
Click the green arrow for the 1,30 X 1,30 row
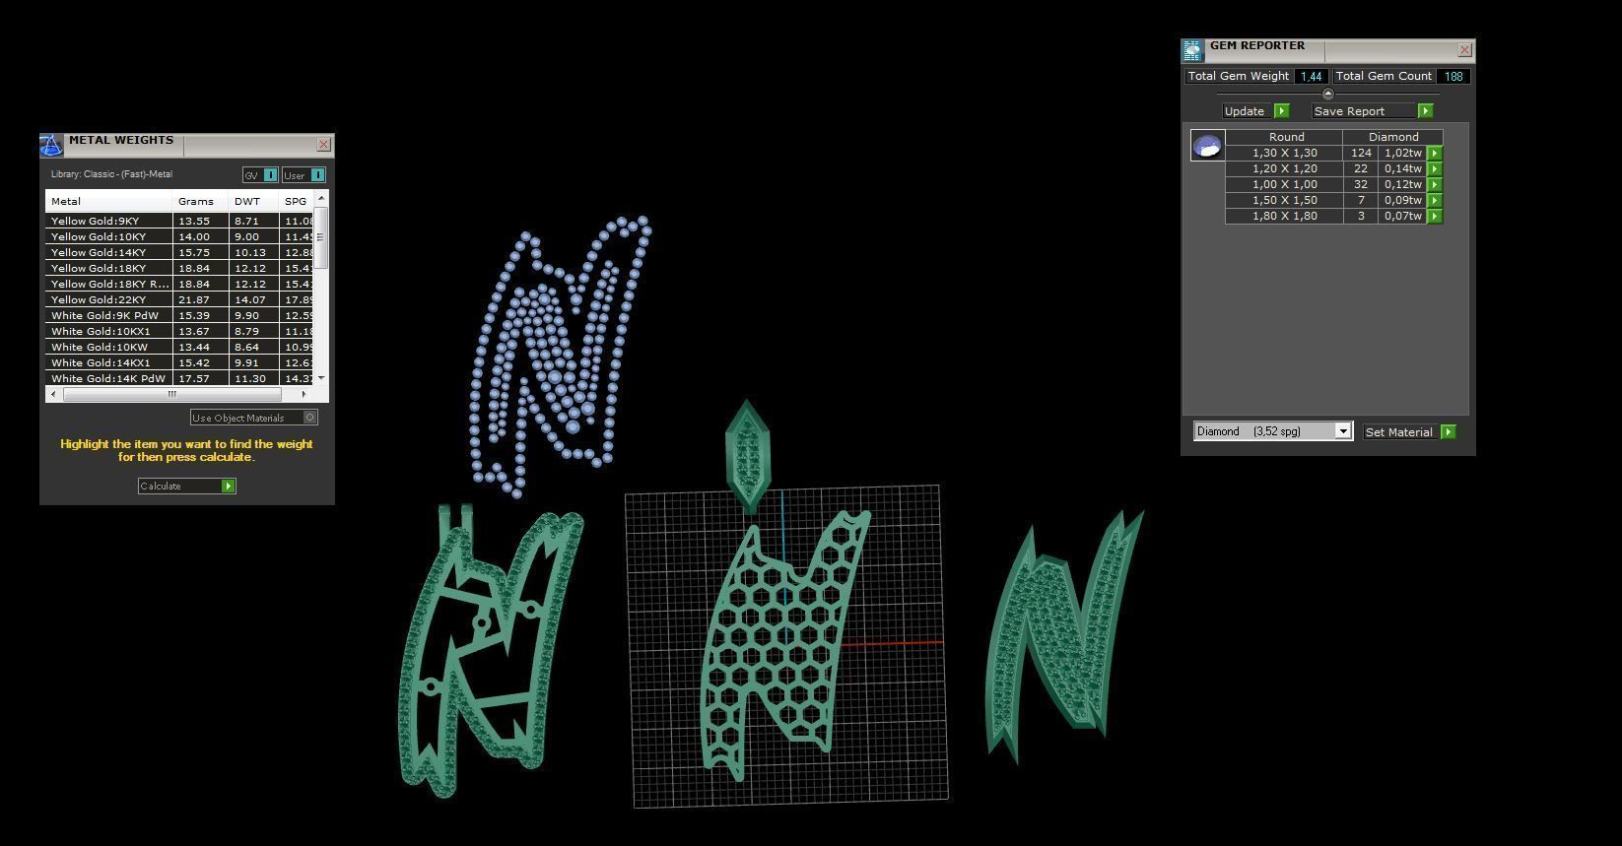click(1435, 153)
